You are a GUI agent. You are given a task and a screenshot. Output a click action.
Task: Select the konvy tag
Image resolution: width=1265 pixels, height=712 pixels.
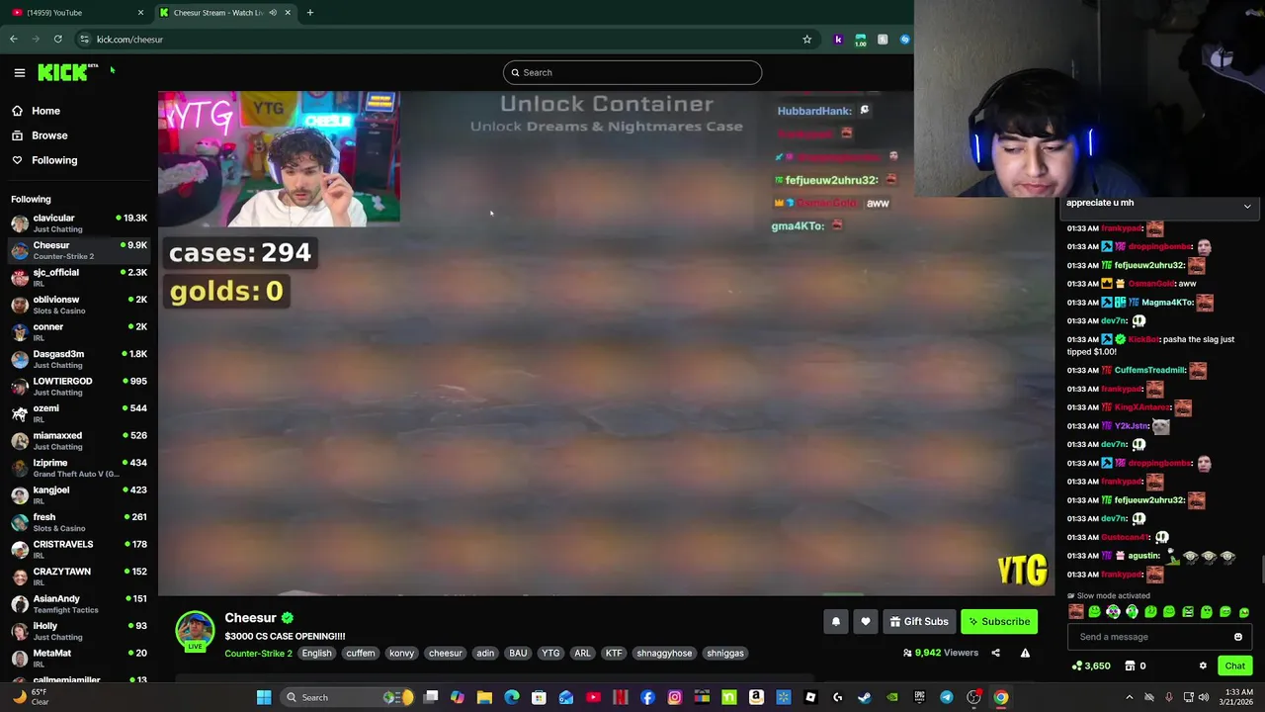[x=401, y=654]
